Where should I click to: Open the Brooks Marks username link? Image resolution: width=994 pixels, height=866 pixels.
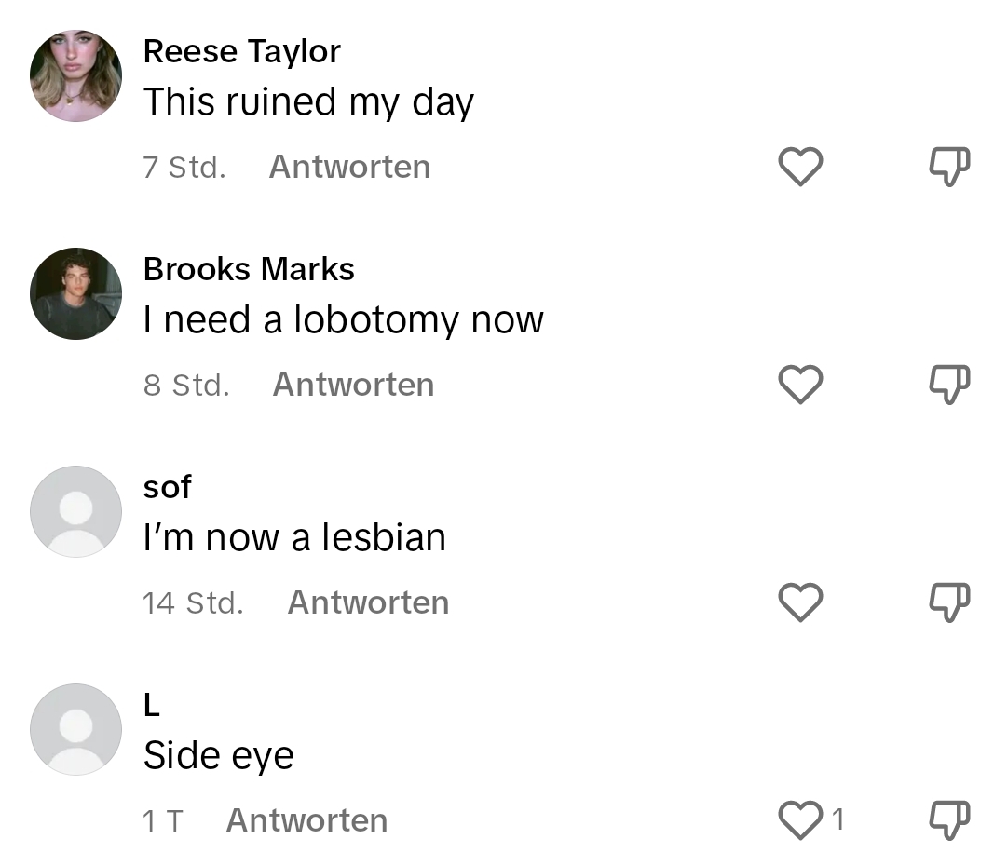pyautogui.click(x=249, y=269)
